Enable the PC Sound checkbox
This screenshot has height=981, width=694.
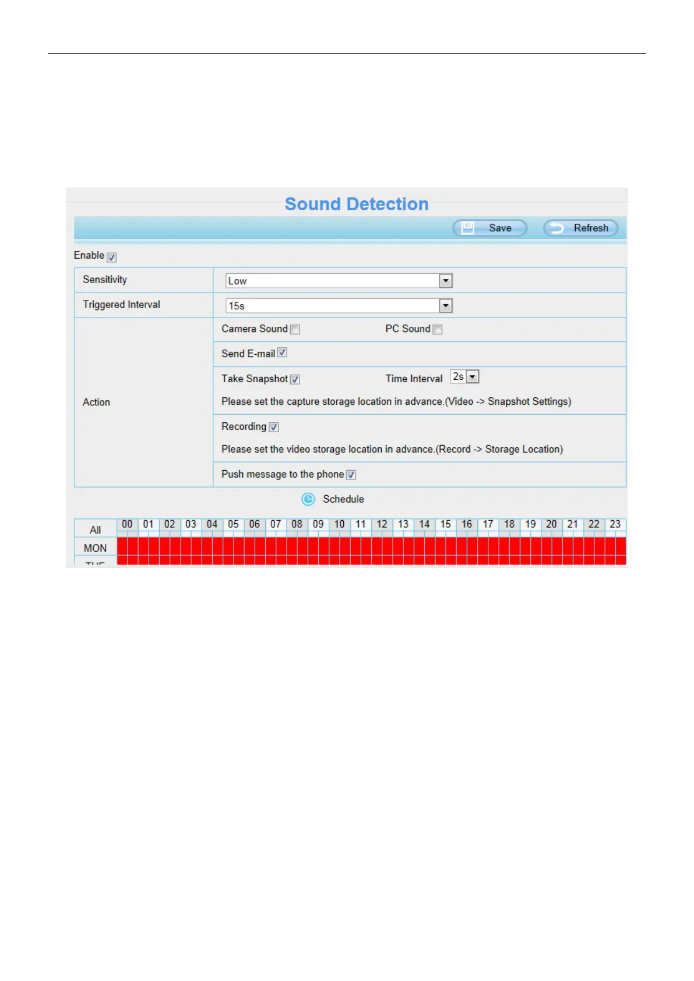(438, 330)
